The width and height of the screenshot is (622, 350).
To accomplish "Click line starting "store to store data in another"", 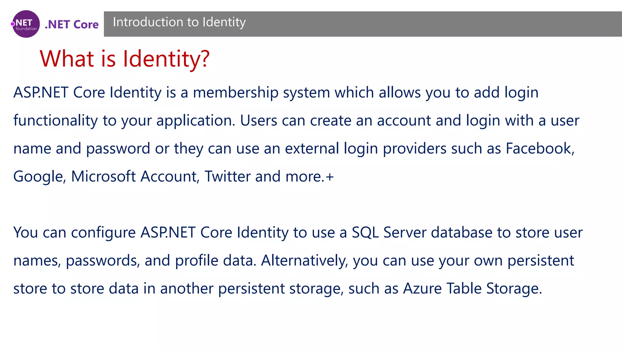I will click(278, 289).
